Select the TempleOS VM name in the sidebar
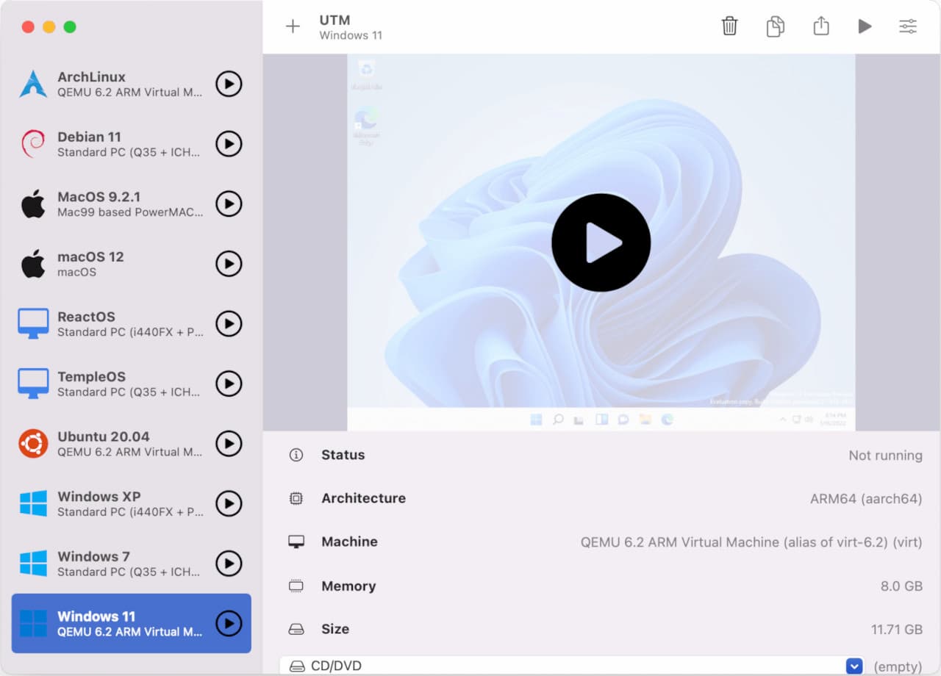This screenshot has height=676, width=941. click(x=91, y=377)
